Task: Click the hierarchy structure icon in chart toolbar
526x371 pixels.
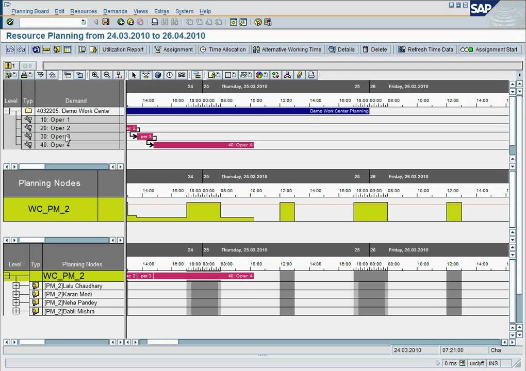Action: point(287,75)
